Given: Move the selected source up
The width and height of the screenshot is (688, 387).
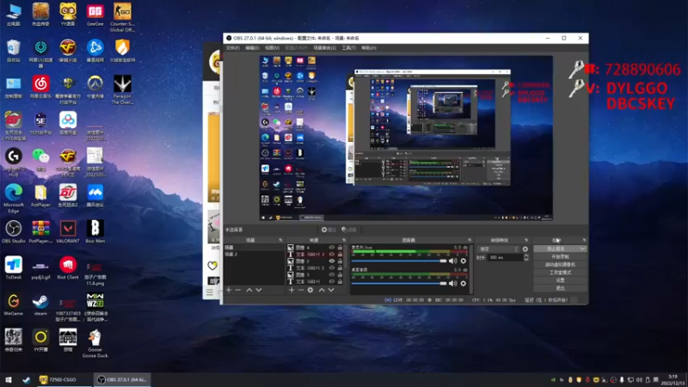Looking at the screenshot, I should coord(322,290).
